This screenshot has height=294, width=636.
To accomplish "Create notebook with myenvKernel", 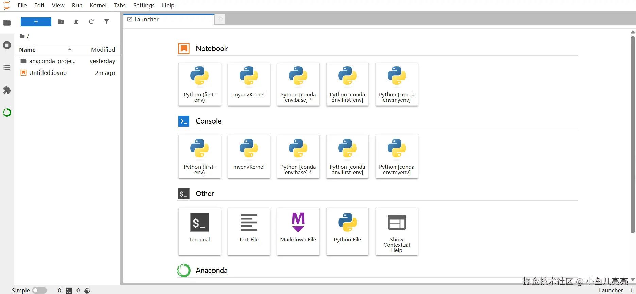I will pyautogui.click(x=249, y=84).
